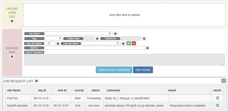Click help icon beside Output Type field
This screenshot has height=111, width=228.
[97, 39]
